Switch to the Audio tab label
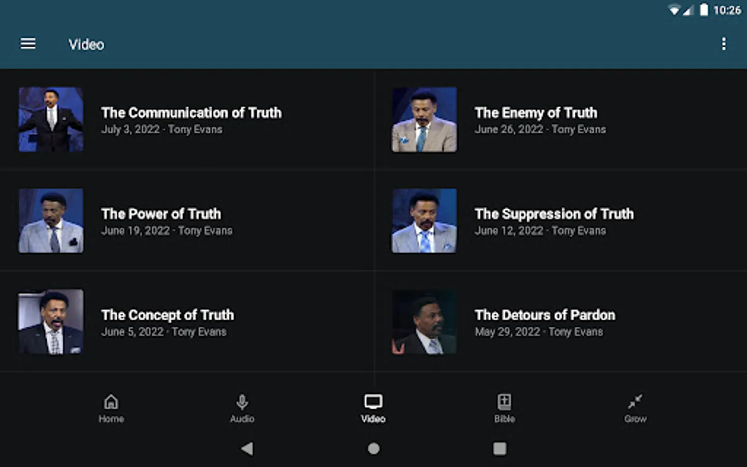Image resolution: width=747 pixels, height=467 pixels. (242, 419)
